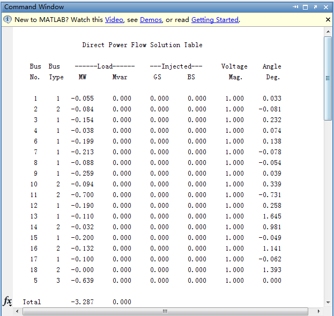This screenshot has width=334, height=316.
Task: Click the angle value -0.054 for bus 8
Action: tap(270, 163)
